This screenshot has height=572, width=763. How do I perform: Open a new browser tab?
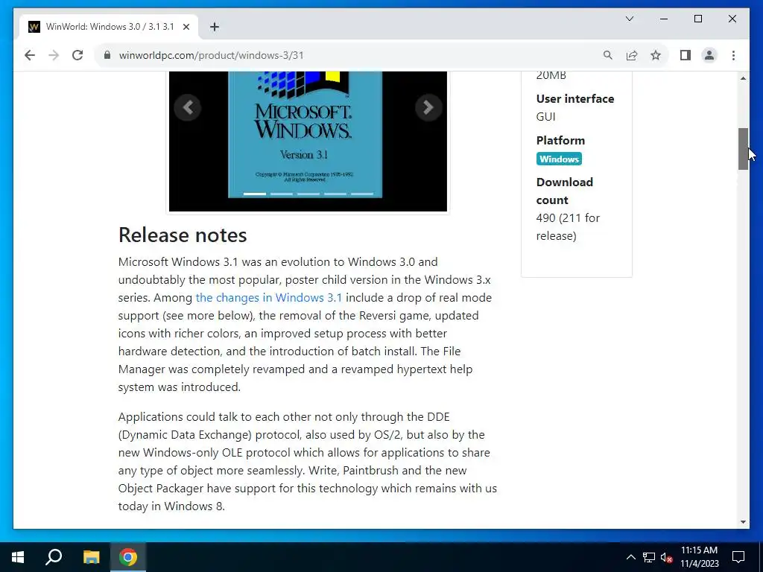point(214,27)
